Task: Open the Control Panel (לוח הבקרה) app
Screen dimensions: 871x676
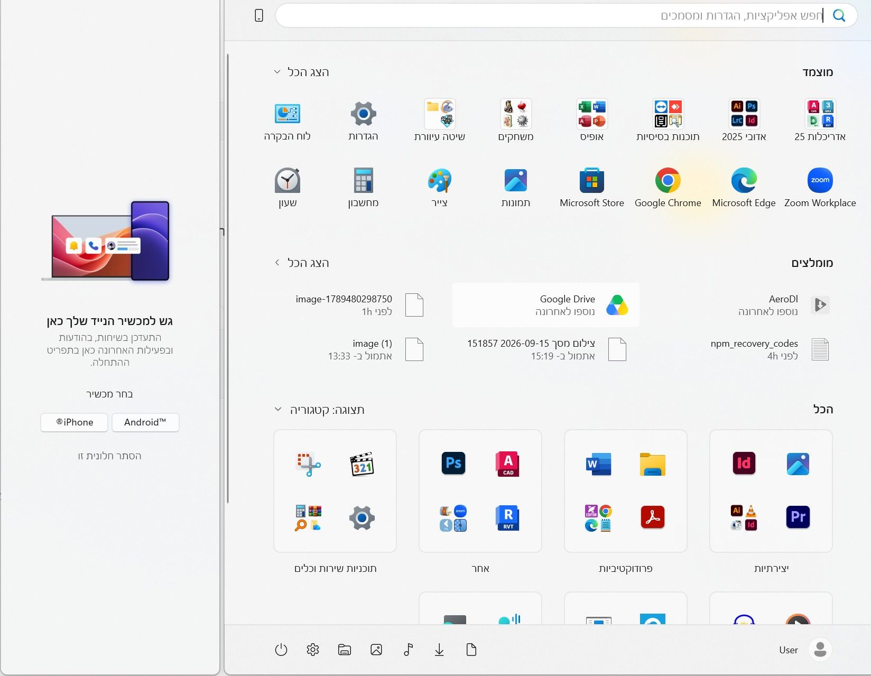Action: 287,121
